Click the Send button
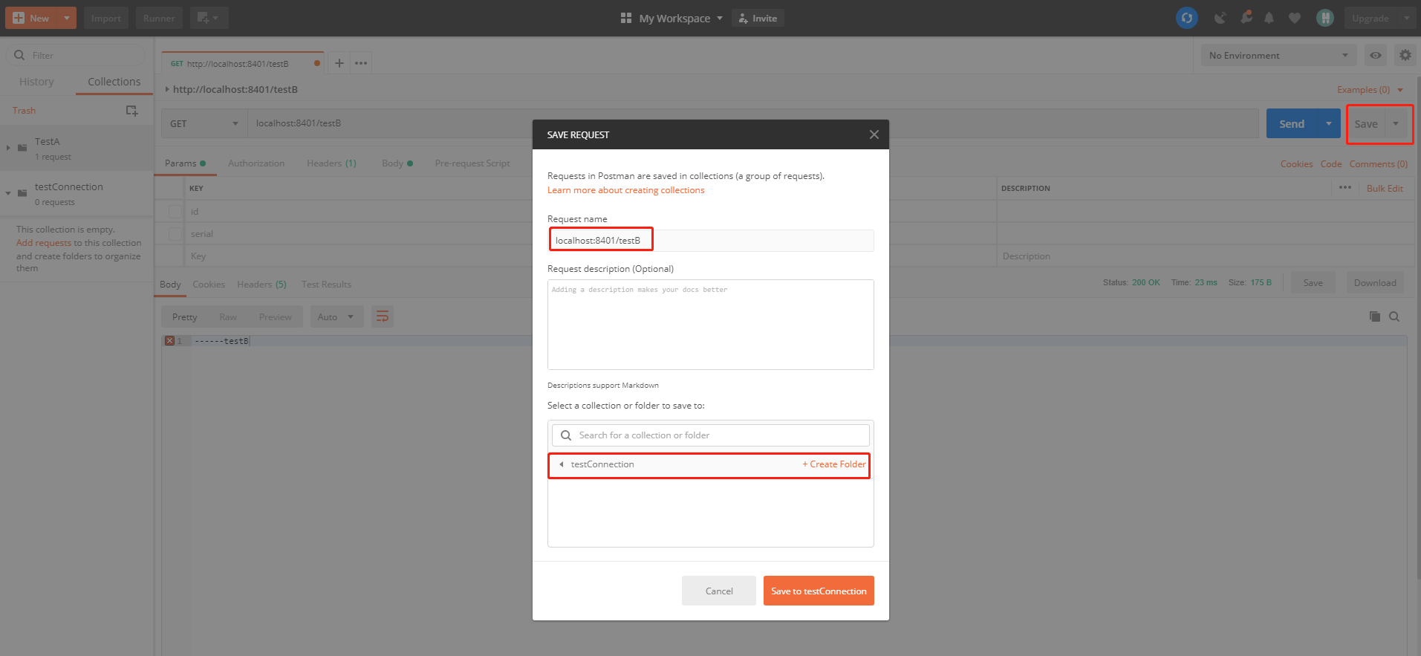 (x=1292, y=124)
